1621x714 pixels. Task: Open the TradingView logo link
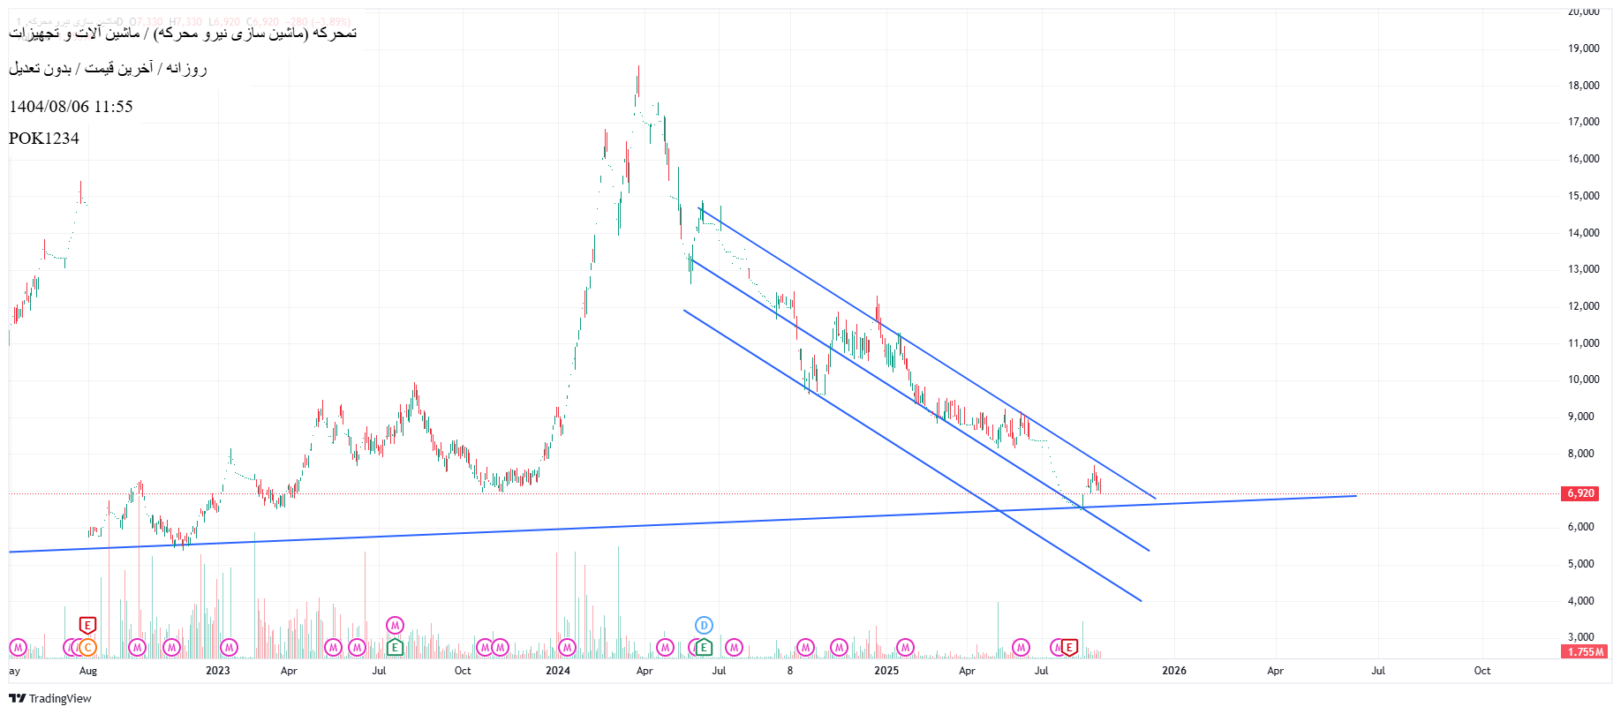click(x=50, y=698)
